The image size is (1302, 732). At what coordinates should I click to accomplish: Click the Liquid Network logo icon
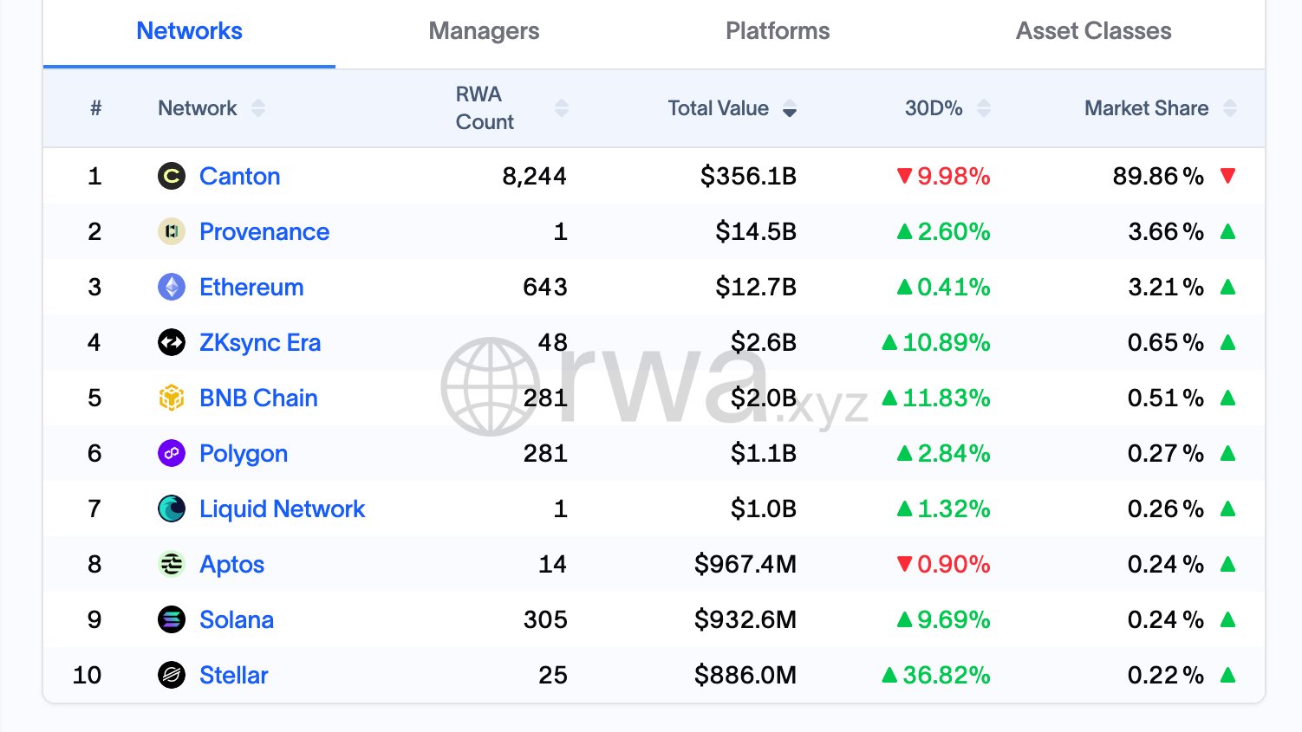172,509
